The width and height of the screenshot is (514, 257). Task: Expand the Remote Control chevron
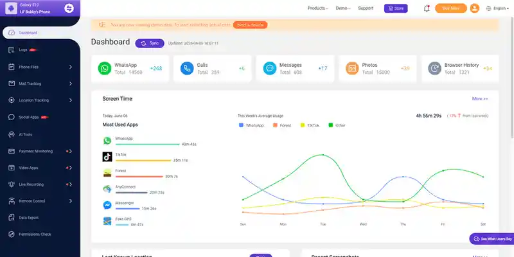[x=71, y=201]
